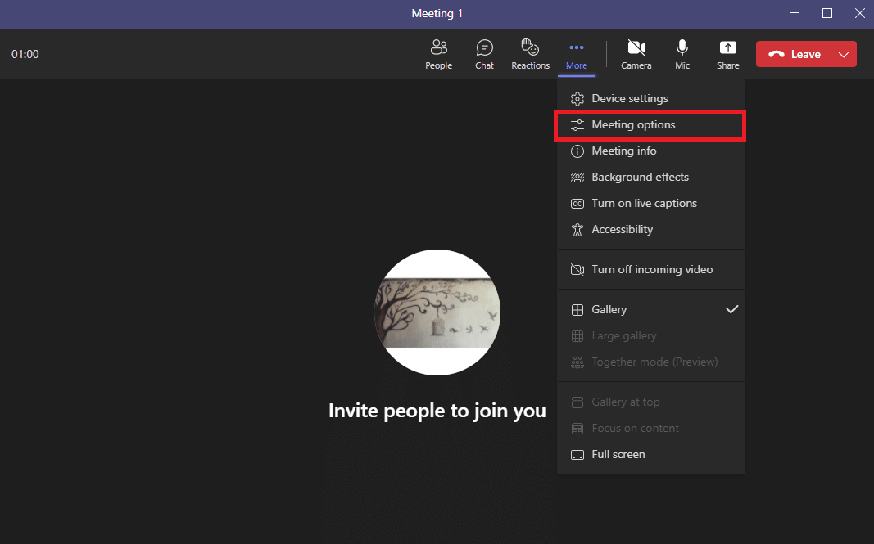Choose the Gallery at top layout
The image size is (874, 544).
click(651, 402)
